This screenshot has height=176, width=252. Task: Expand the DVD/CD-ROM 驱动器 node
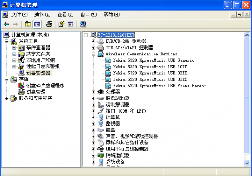coord(94,41)
